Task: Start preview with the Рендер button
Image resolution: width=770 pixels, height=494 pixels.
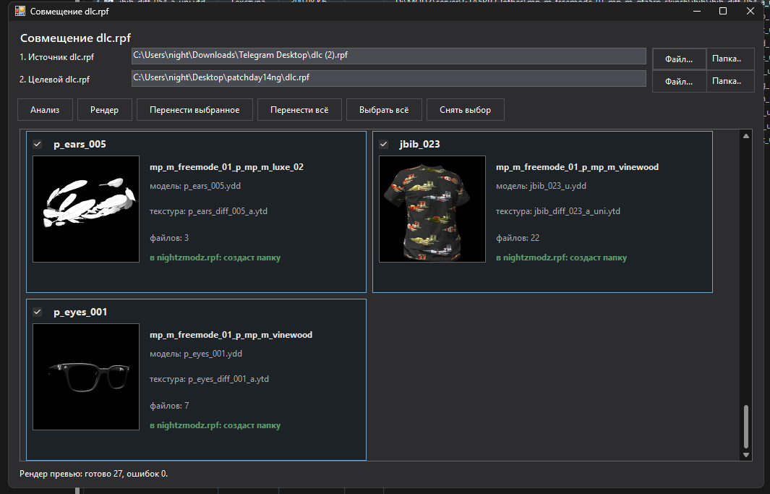Action: pos(105,109)
